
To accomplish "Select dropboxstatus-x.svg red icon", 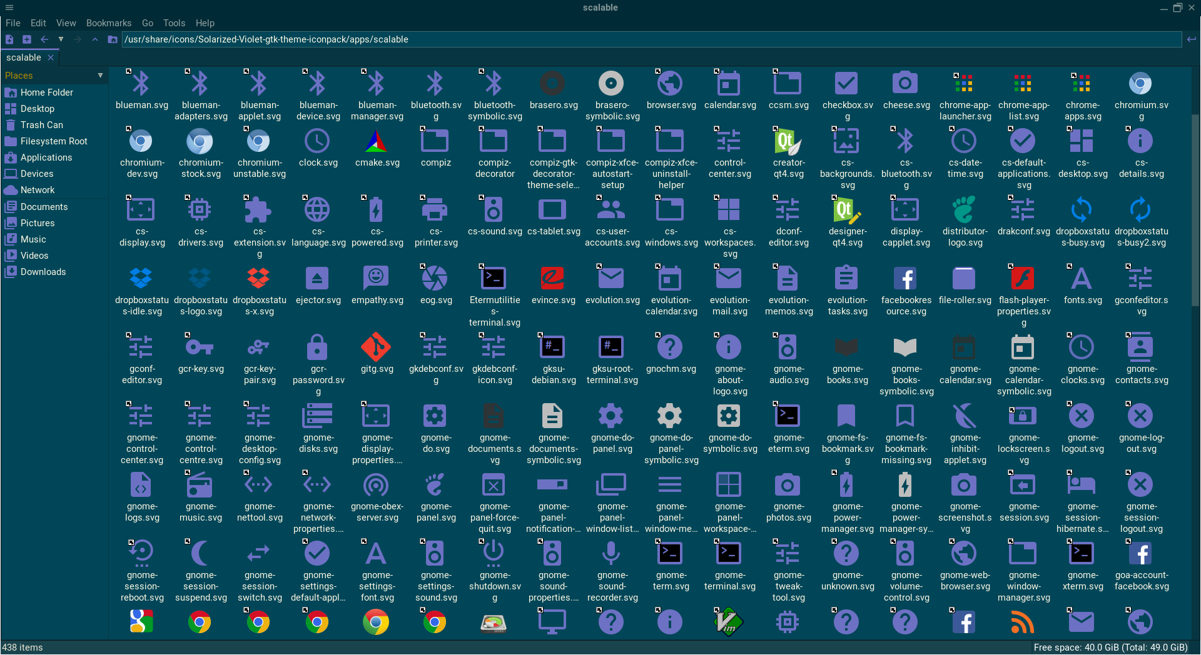I will click(x=259, y=279).
